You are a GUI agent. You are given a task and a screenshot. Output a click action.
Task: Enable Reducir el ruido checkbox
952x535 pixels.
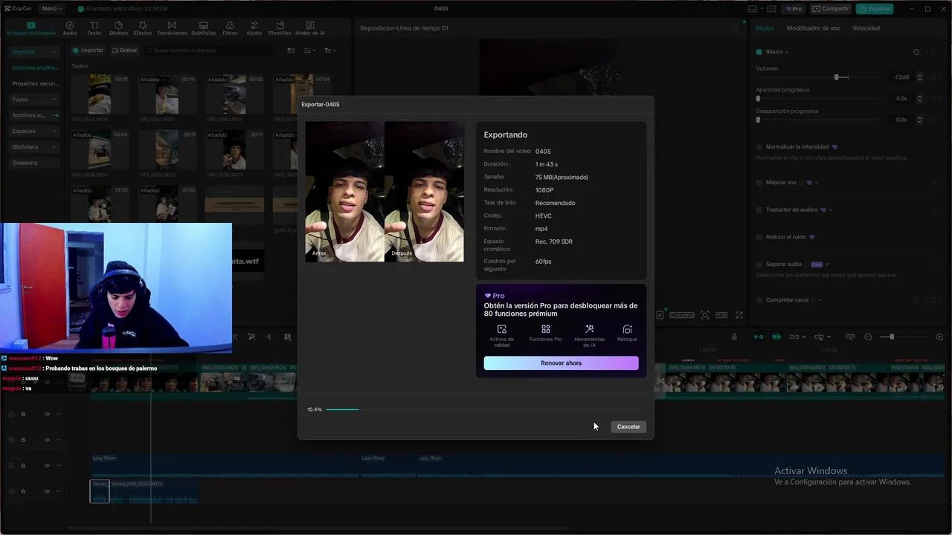click(x=759, y=237)
